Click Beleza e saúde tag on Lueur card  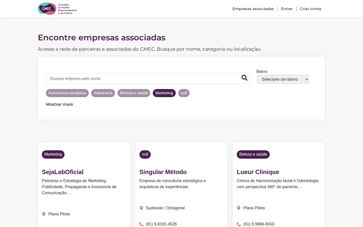pyautogui.click(x=253, y=154)
